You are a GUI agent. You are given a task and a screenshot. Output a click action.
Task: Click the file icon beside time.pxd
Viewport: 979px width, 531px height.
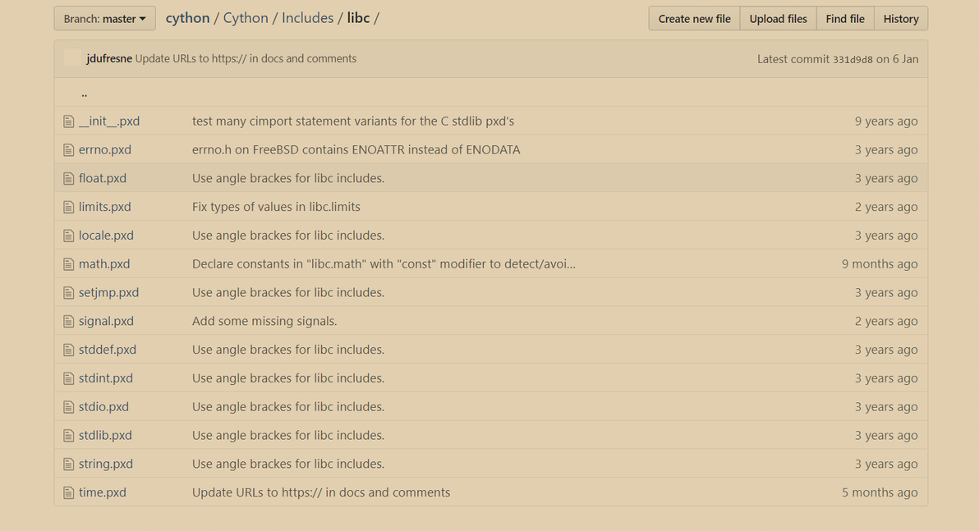pyautogui.click(x=69, y=493)
